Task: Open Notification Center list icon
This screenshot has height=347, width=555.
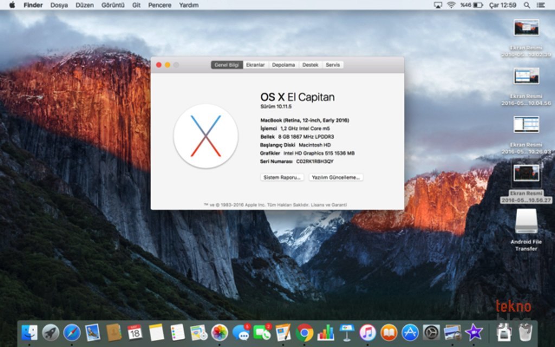Action: [540, 5]
